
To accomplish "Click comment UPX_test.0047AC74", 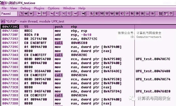I will click(153, 79).
